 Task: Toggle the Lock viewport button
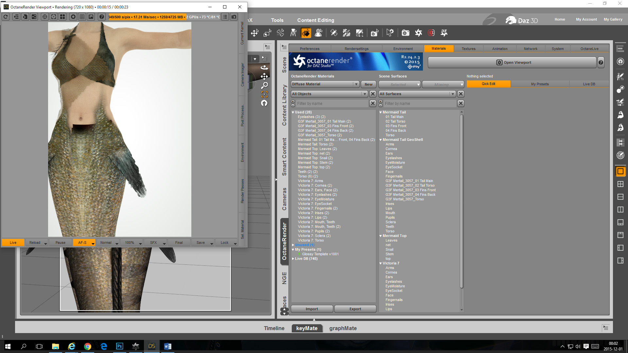click(x=224, y=243)
